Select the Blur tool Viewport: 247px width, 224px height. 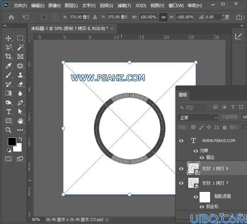[20, 93]
